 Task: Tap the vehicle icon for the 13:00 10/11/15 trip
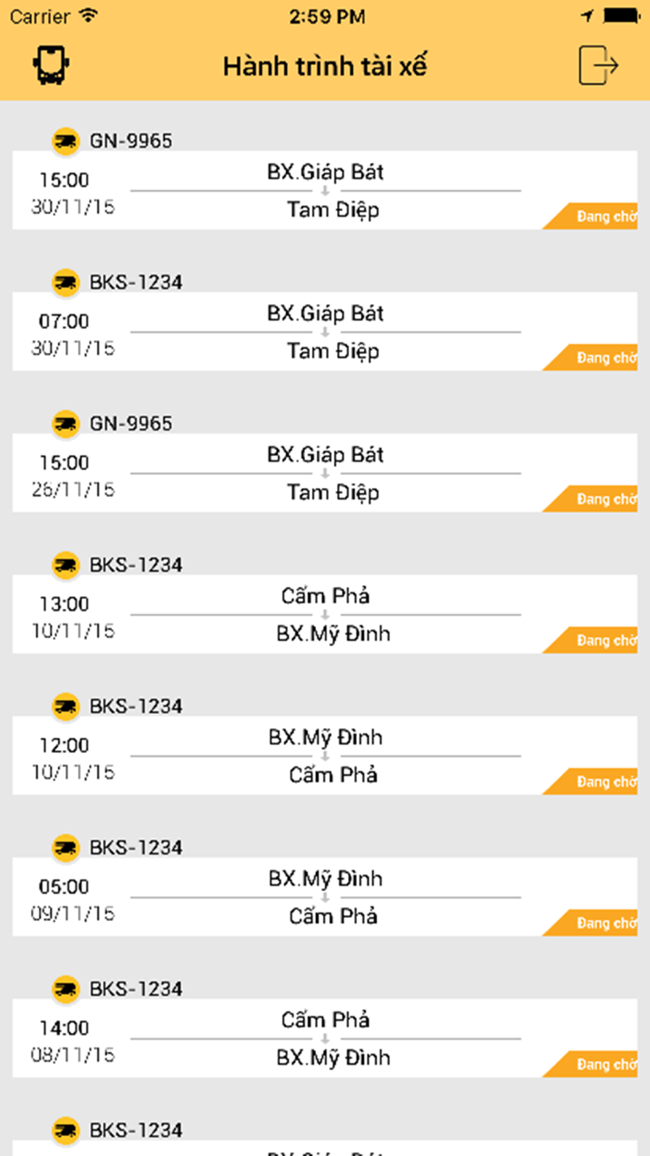(x=65, y=565)
